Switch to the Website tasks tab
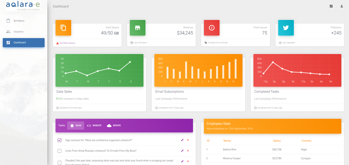This screenshot has width=349, height=165. point(94,126)
